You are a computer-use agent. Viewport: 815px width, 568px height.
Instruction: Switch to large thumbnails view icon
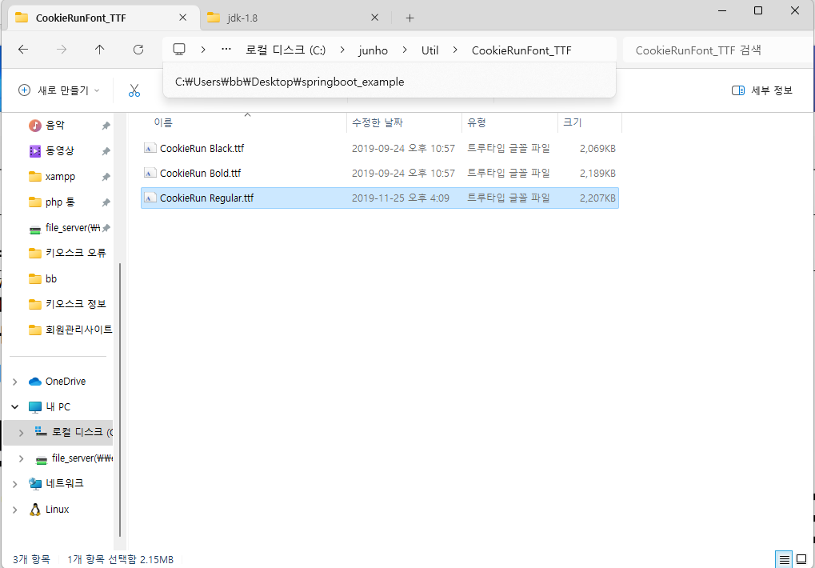tap(801, 560)
